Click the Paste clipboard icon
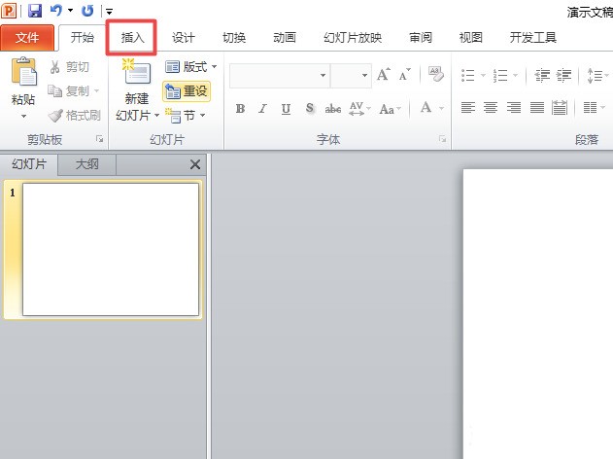Screen dimensions: 613x459 (23, 71)
